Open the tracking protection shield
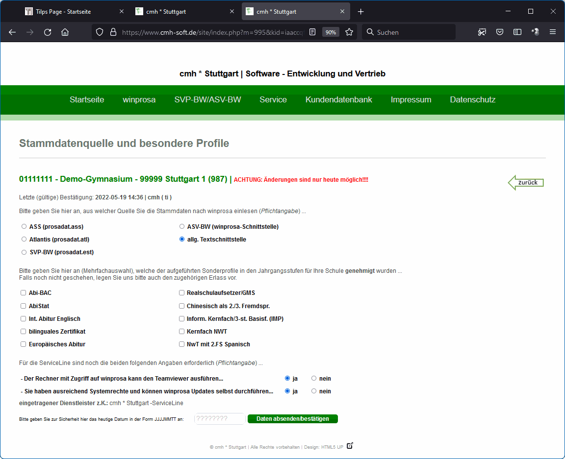This screenshot has height=459, width=565. (x=100, y=32)
